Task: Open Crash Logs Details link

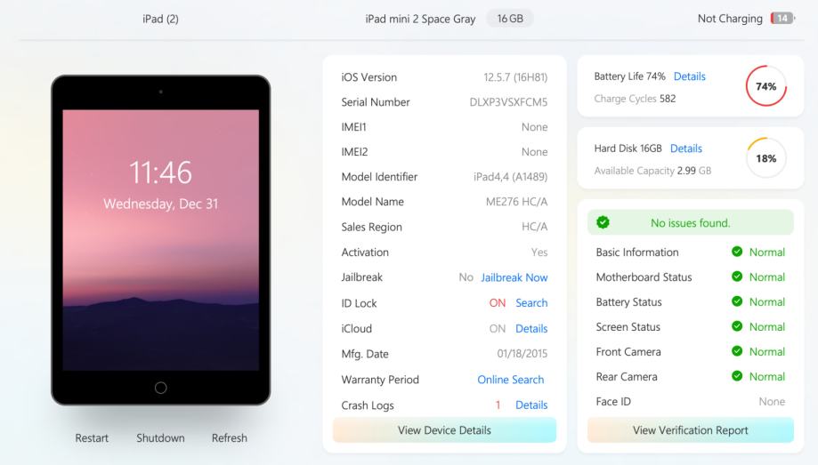Action: click(x=531, y=405)
